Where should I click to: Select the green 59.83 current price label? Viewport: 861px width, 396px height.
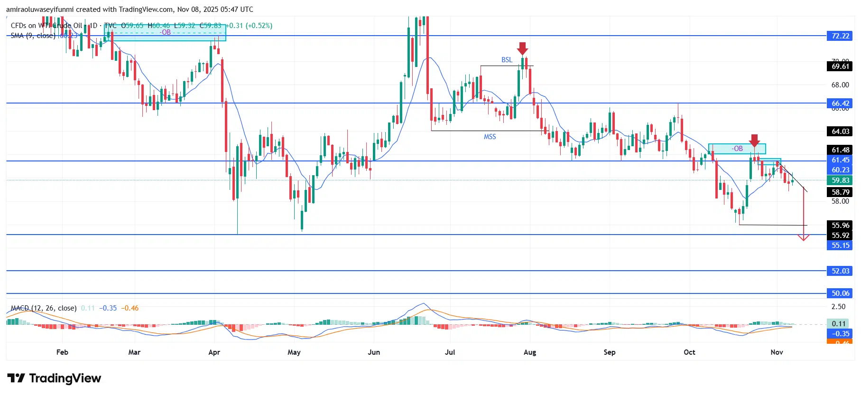click(840, 180)
